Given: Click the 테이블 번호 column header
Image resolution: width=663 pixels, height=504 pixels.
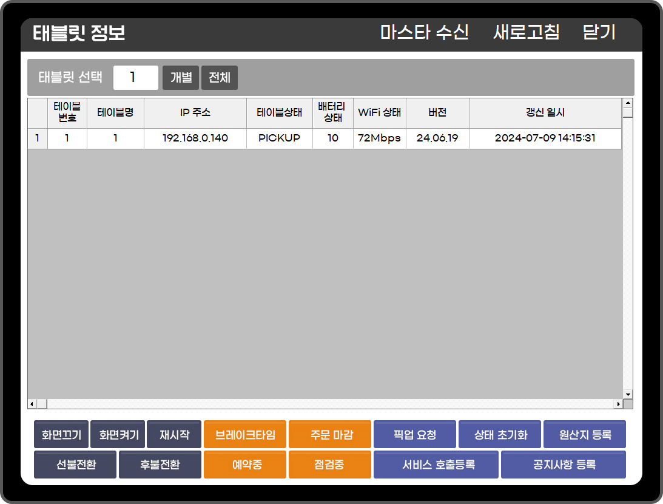Looking at the screenshot, I should click(x=67, y=113).
